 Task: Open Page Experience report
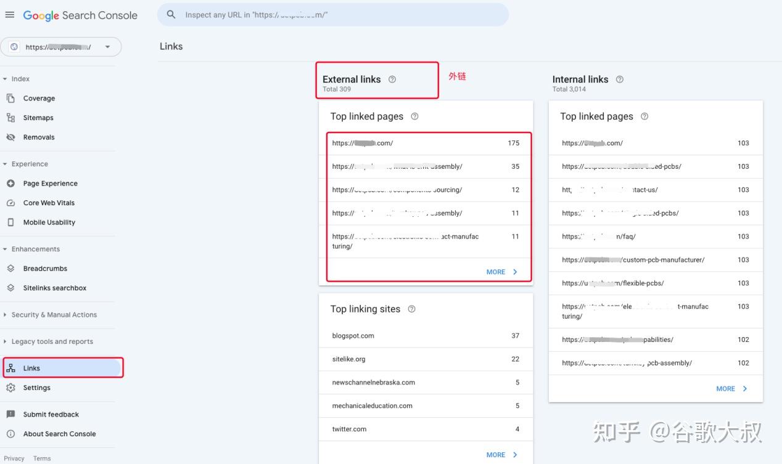point(50,184)
